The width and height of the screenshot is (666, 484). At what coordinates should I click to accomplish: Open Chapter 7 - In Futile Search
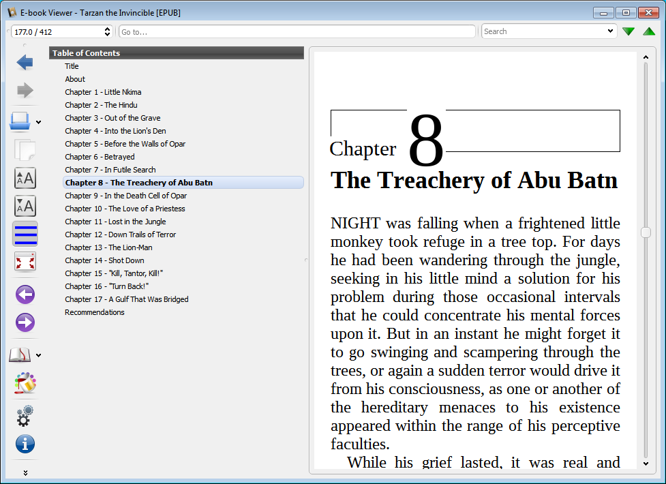[x=110, y=170]
